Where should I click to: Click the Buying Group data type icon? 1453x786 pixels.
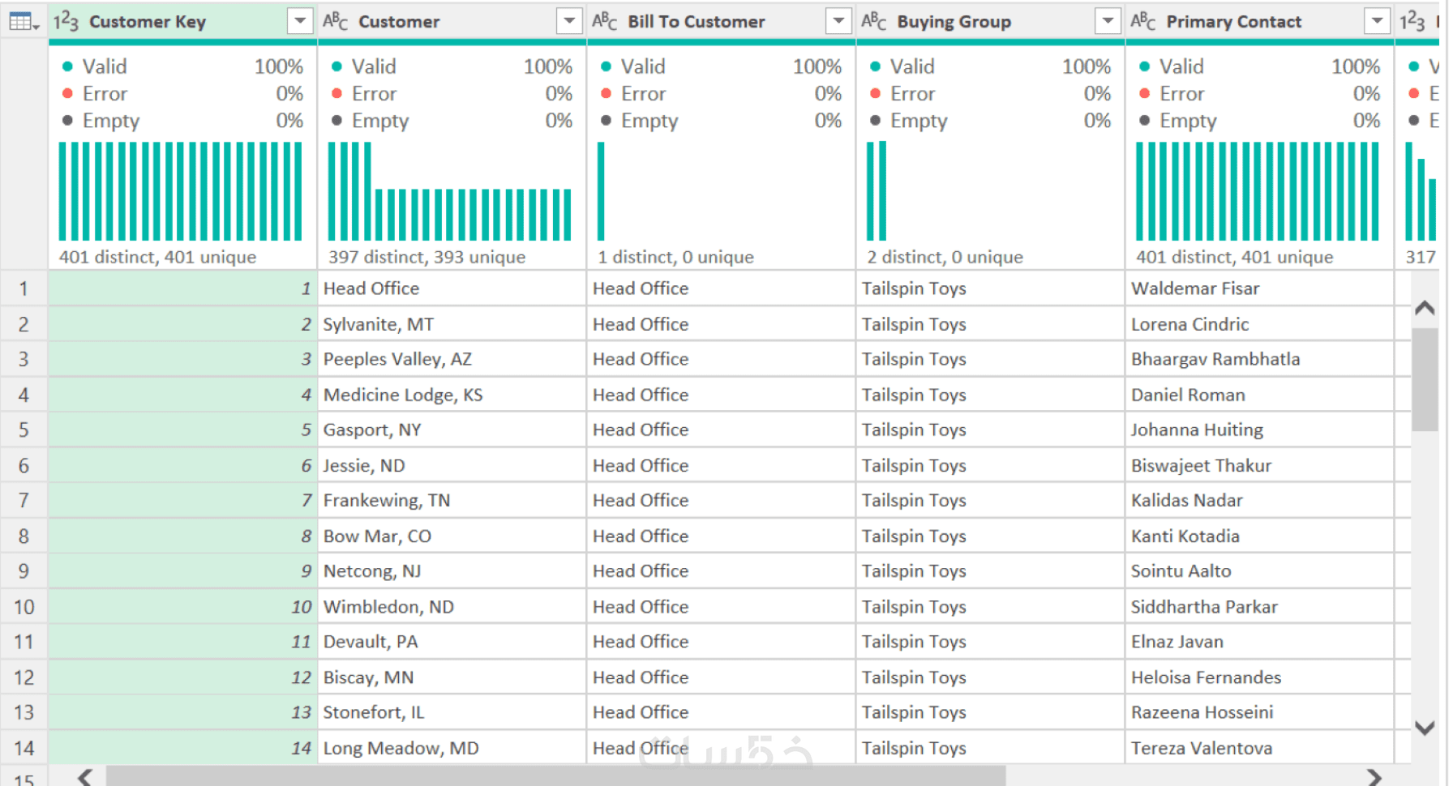coord(873,21)
